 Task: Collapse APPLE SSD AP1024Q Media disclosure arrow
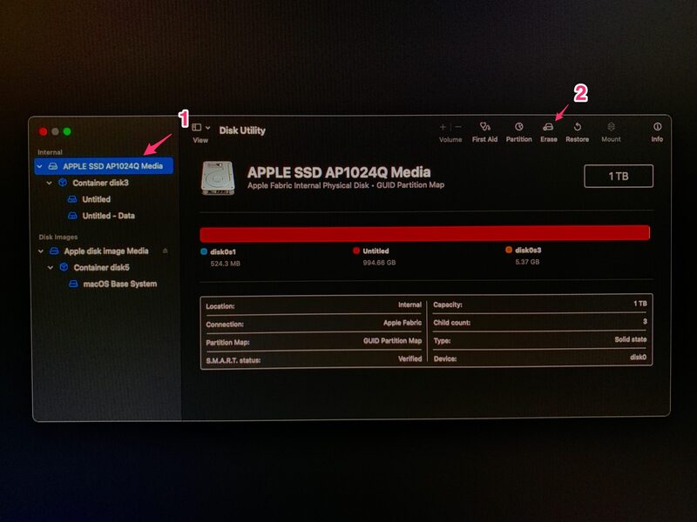pyautogui.click(x=39, y=166)
